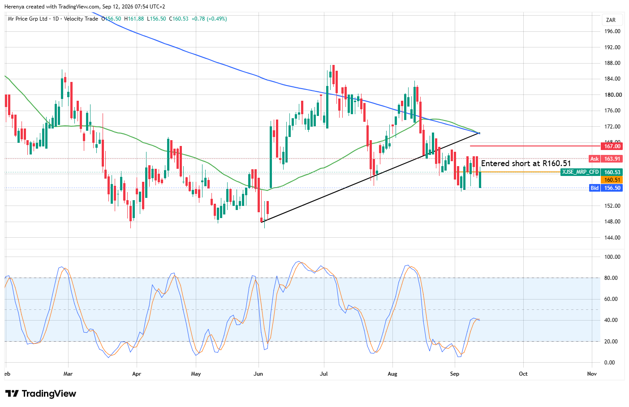Click the orange 160.51 entry price label
Image resolution: width=629 pixels, height=407 pixels.
pos(612,180)
